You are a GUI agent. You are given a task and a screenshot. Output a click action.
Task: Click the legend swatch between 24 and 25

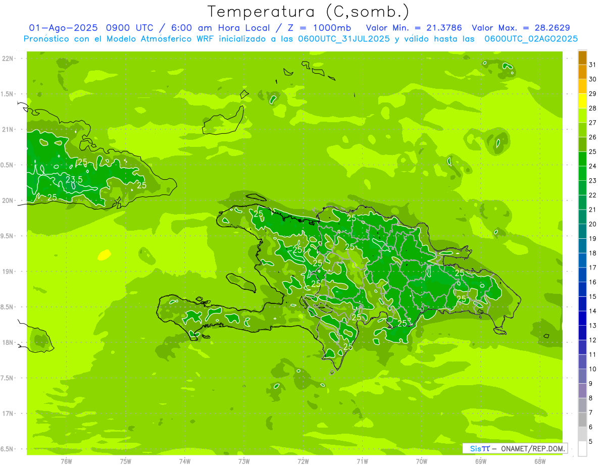582,159
